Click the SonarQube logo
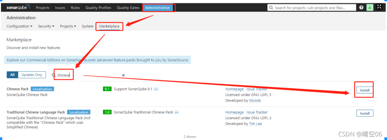 18,7
